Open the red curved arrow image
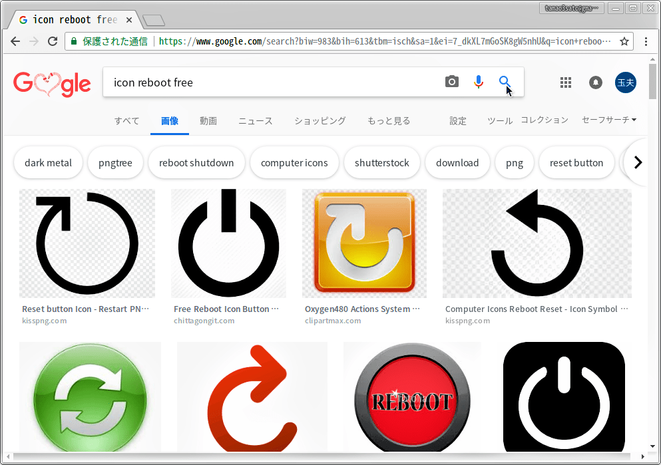661x465 pixels. pyautogui.click(x=252, y=396)
